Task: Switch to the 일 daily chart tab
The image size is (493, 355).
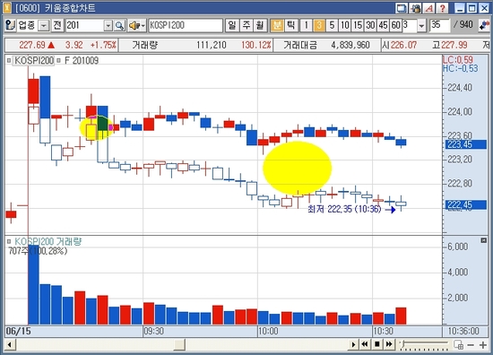Action: pyautogui.click(x=232, y=25)
